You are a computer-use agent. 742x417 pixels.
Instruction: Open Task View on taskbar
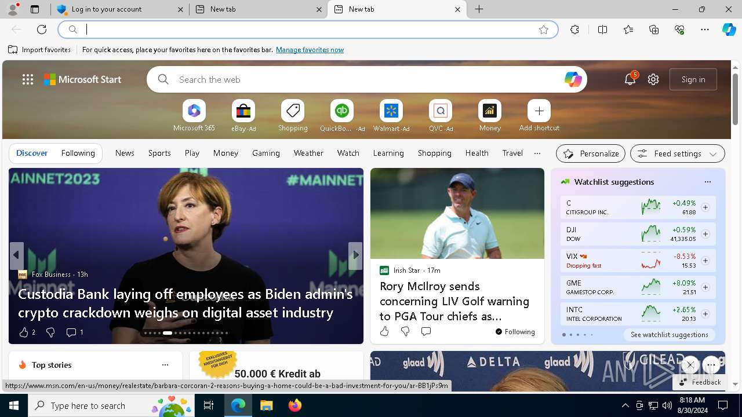[x=209, y=405]
